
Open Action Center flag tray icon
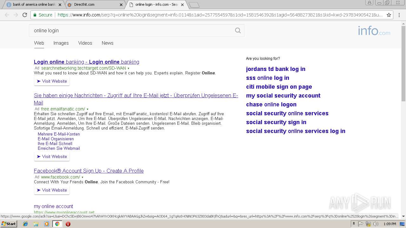tap(361, 224)
